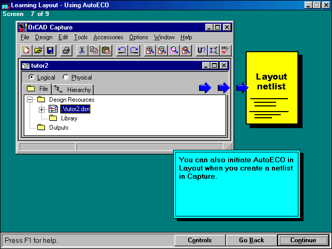
Task: Click the Annotate U? icon
Action: click(x=202, y=50)
